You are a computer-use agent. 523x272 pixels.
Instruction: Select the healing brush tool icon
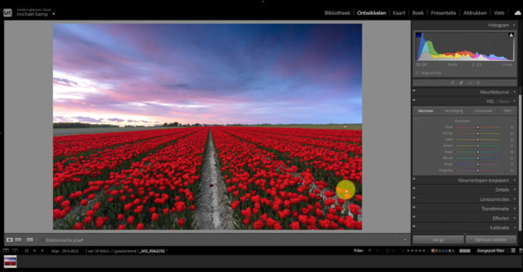pyautogui.click(x=461, y=82)
